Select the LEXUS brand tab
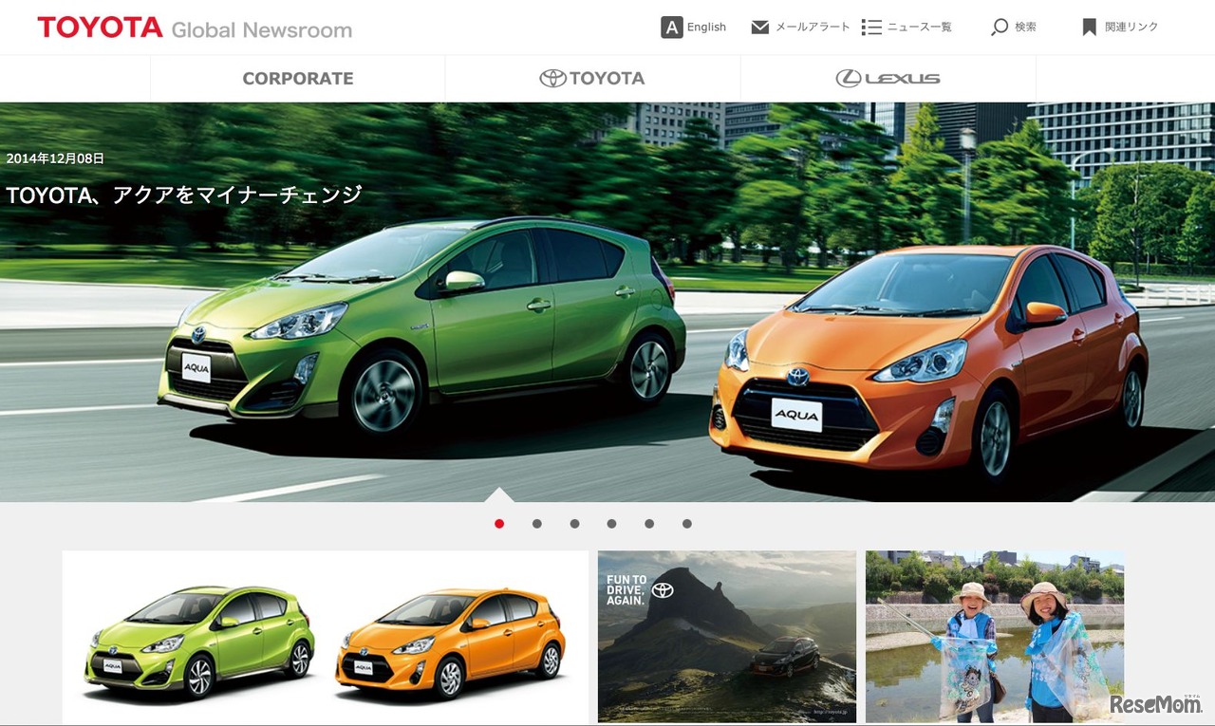Viewport: 1215px width, 726px height. 888,79
